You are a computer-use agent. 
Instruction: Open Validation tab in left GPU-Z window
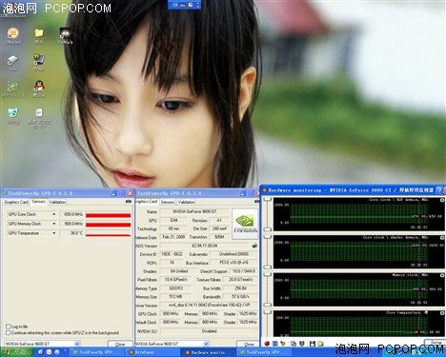coord(57,202)
